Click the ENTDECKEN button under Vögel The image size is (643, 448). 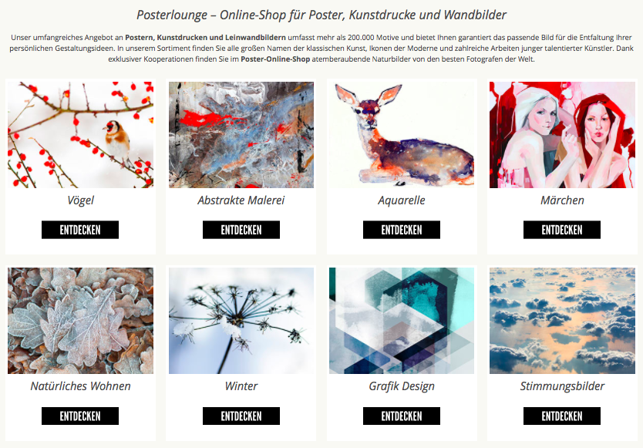tap(80, 230)
